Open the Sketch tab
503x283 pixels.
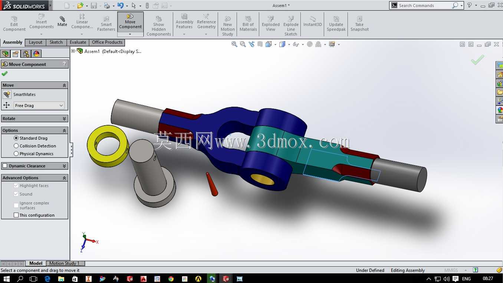56,42
